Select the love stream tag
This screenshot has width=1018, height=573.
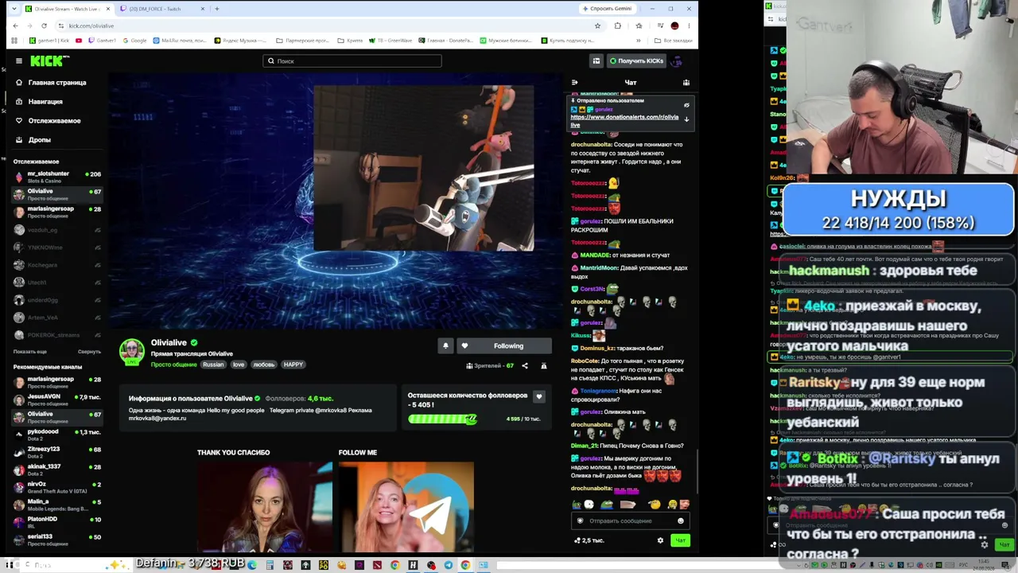point(239,365)
